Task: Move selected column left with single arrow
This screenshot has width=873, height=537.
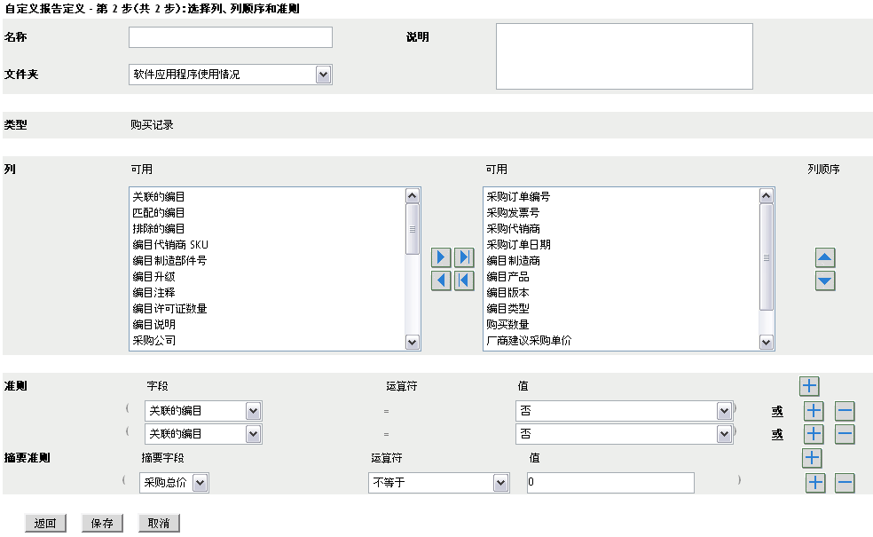Action: 440,280
